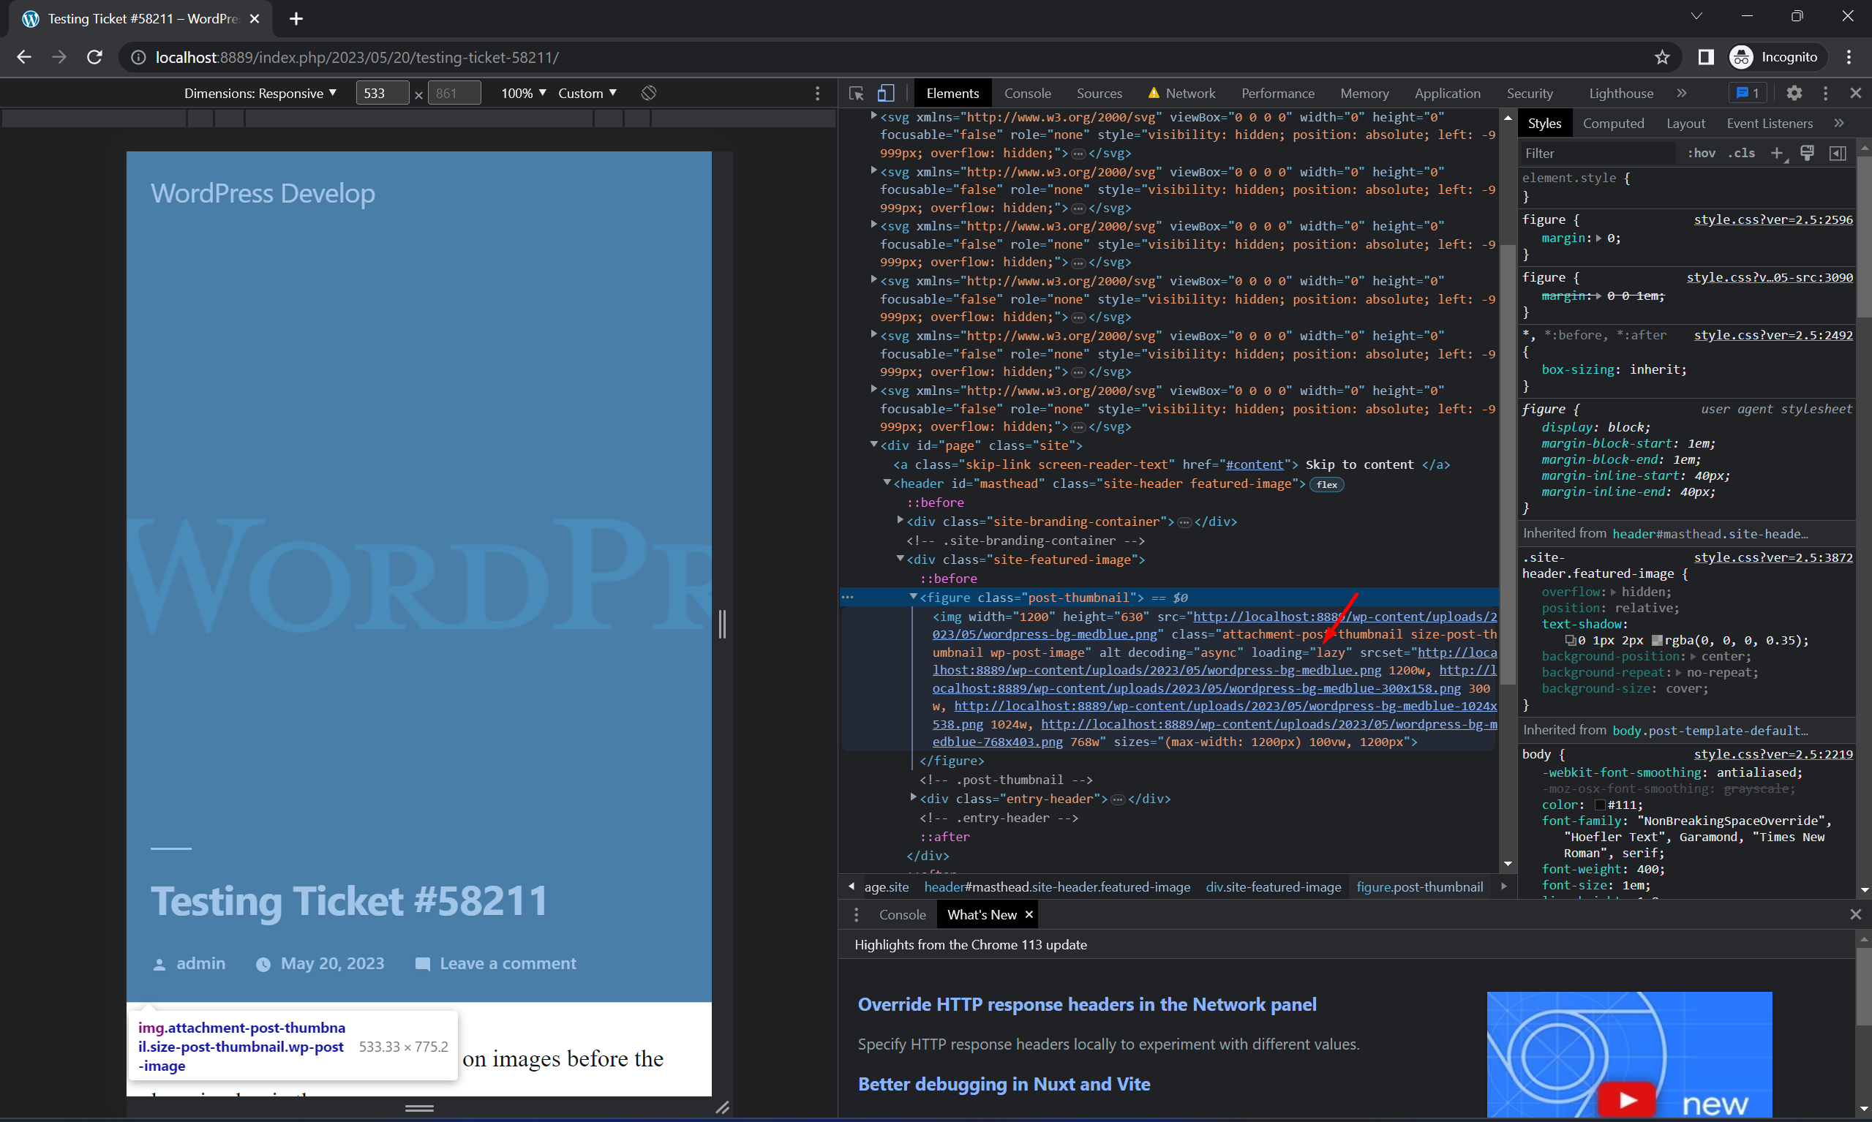This screenshot has height=1122, width=1872.
Task: Open the Event Listeners tab
Action: 1769,123
